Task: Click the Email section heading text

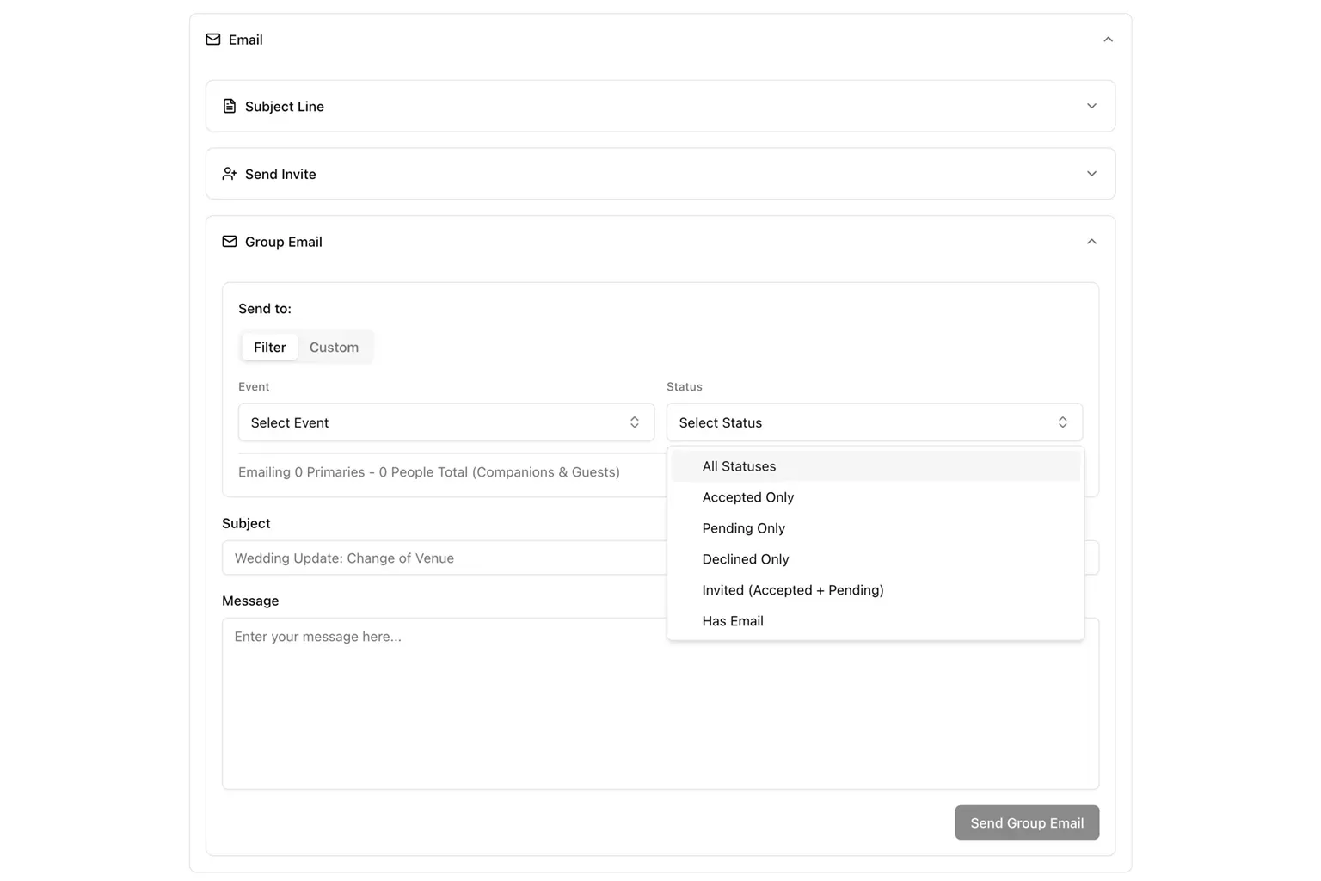Action: click(246, 40)
